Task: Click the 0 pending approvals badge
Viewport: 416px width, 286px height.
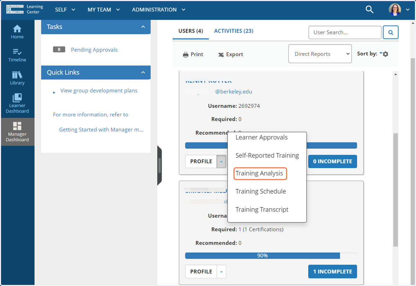Action: (59, 50)
